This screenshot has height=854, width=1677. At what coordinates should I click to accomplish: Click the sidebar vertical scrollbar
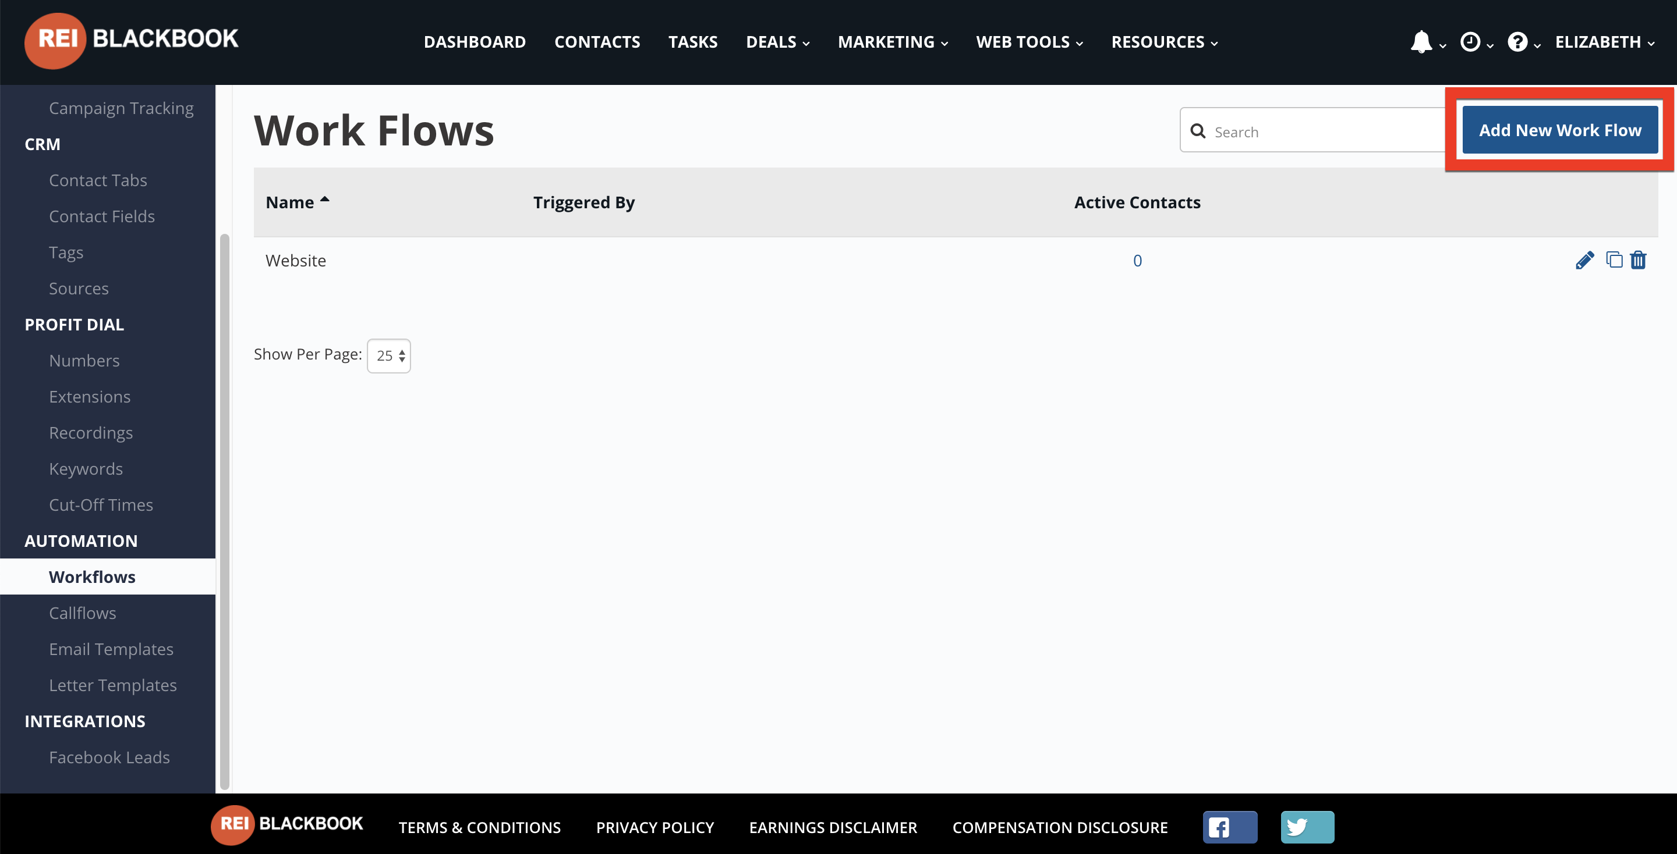(225, 511)
